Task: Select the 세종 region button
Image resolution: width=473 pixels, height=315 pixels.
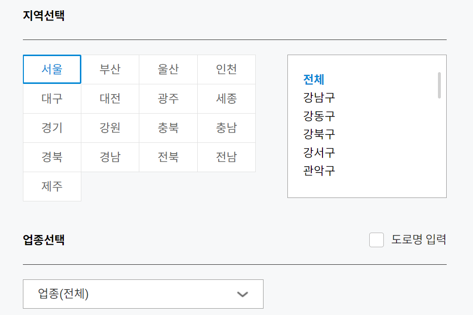Action: point(226,98)
